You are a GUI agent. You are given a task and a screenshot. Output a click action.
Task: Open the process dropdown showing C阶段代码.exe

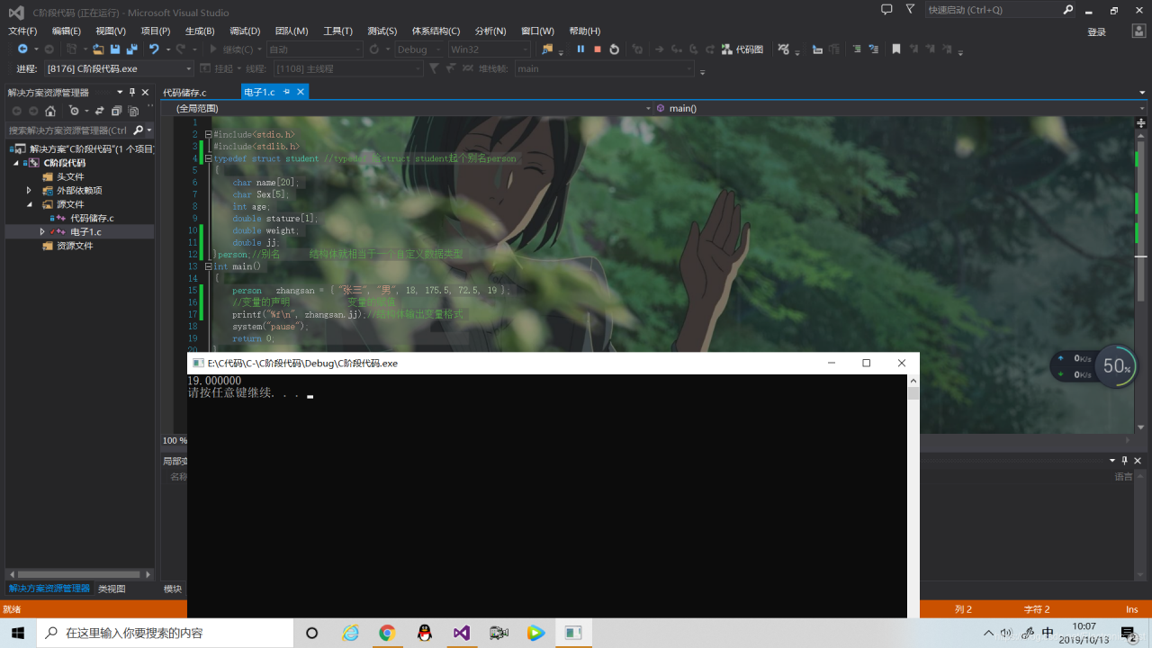[x=118, y=68]
